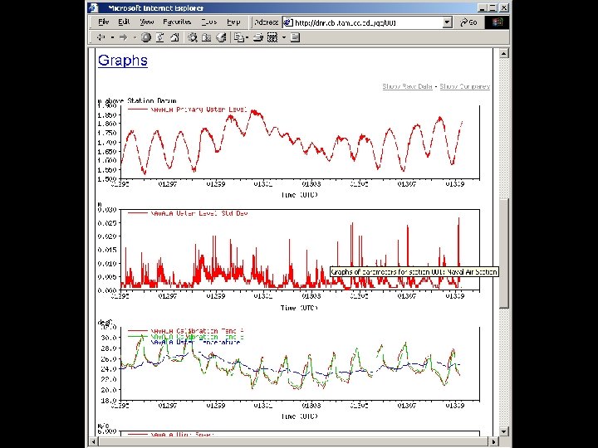Open the Search pane
The image size is (598, 448).
click(192, 37)
